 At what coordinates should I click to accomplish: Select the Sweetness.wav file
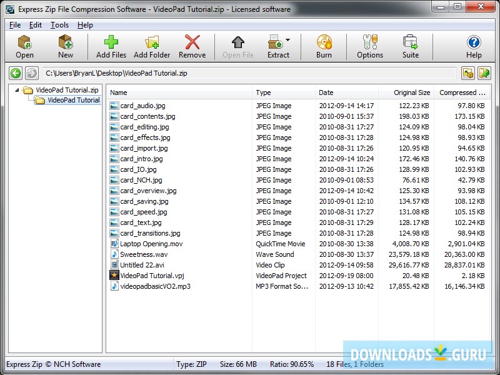(x=144, y=254)
